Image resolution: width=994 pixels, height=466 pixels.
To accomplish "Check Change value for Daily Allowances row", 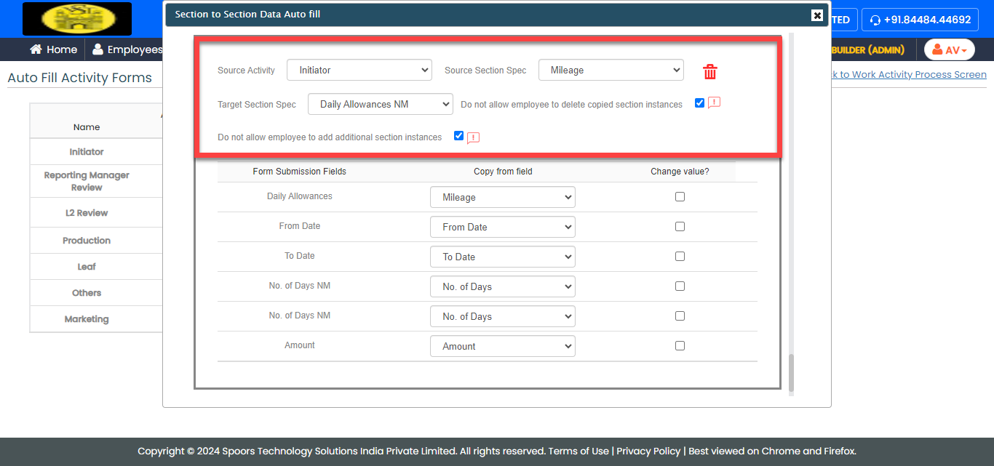I will point(680,196).
